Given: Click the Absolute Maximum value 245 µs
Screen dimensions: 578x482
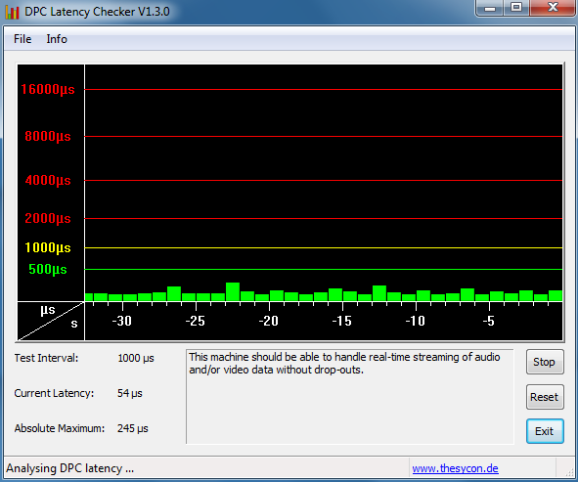Looking at the screenshot, I should click(133, 428).
